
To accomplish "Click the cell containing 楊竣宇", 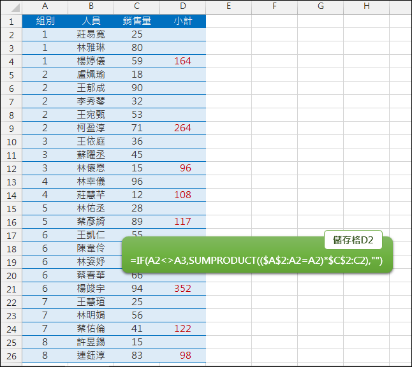I will (x=91, y=289).
